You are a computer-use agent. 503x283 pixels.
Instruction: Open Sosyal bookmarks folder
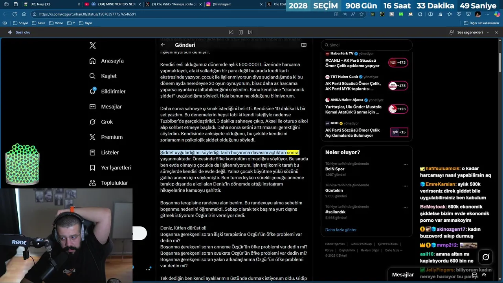20,23
